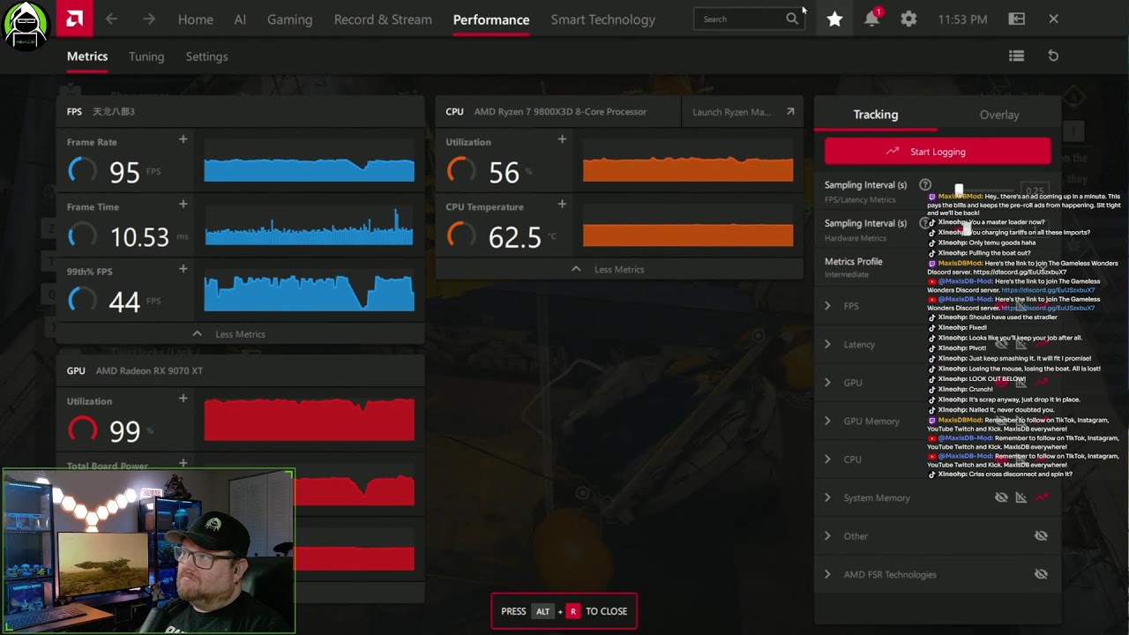Click the reset arrow icon on Metrics bar
The image size is (1129, 635).
tap(1053, 56)
